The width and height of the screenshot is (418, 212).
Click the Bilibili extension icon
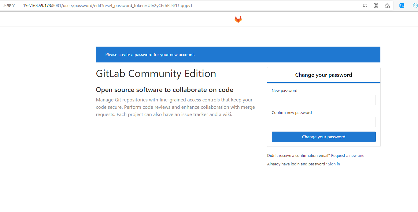click(x=415, y=5)
